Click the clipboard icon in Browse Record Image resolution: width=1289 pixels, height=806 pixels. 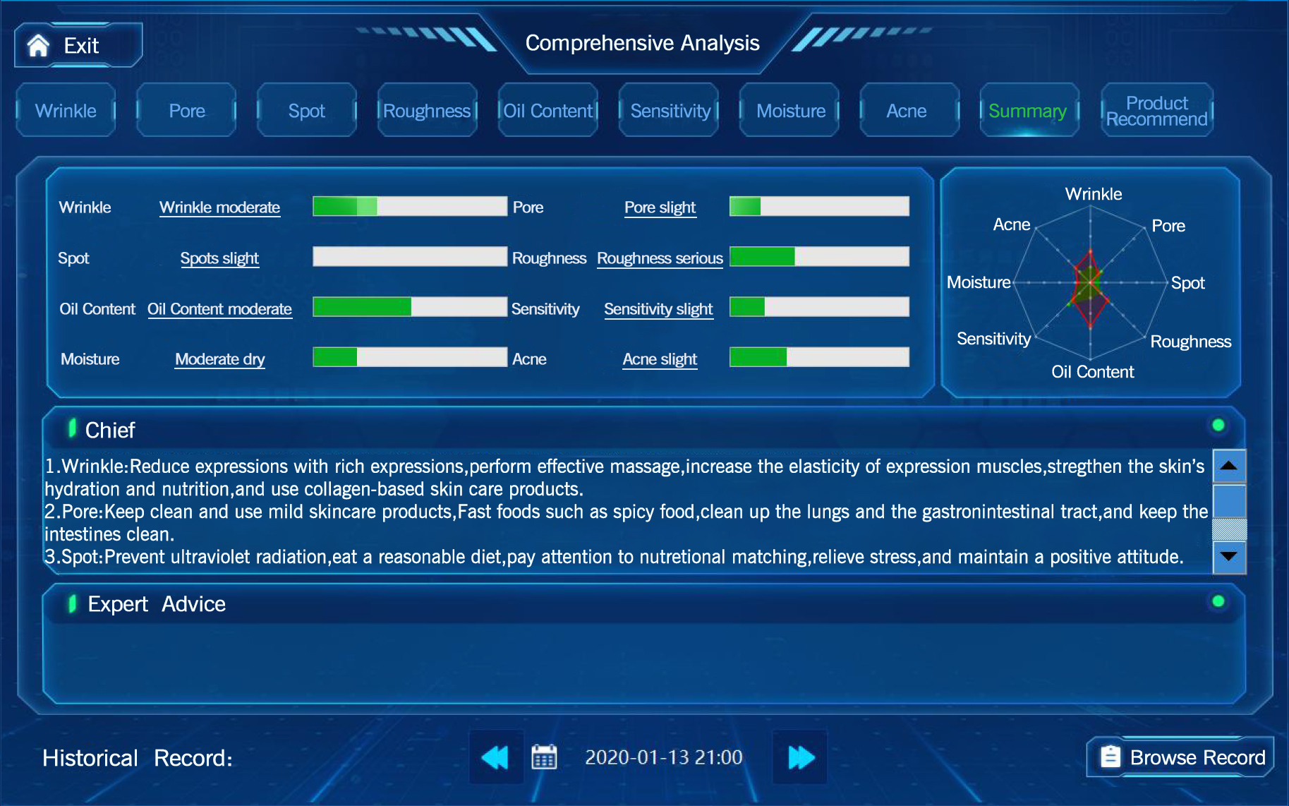pos(1111,757)
